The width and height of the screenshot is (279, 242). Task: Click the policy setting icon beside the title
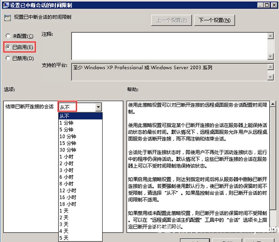point(7,18)
